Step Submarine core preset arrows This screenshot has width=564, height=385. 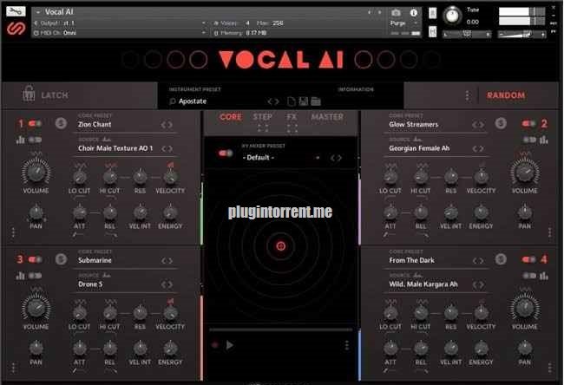pos(167,261)
